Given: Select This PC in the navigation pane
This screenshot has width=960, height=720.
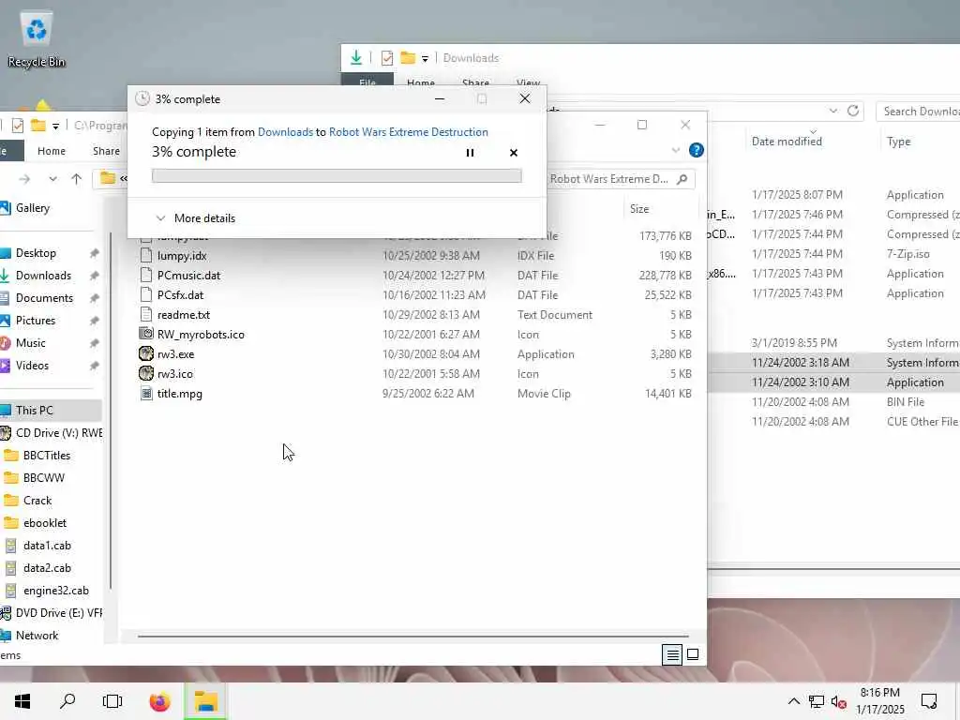Looking at the screenshot, I should 35,411.
